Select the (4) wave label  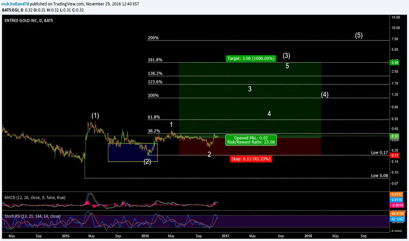[325, 94]
